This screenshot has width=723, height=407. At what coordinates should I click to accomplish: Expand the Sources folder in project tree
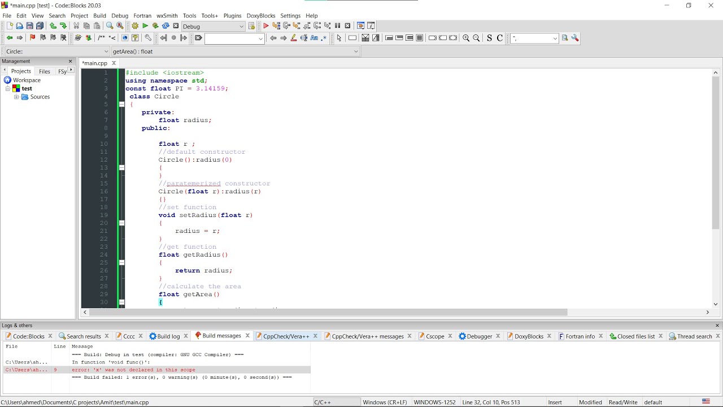(x=16, y=97)
